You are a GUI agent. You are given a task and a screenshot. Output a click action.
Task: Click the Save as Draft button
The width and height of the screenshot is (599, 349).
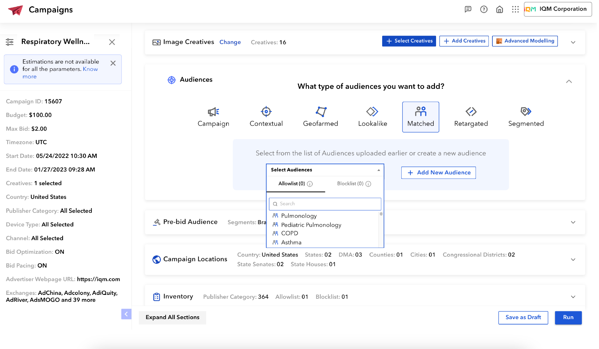click(x=523, y=317)
